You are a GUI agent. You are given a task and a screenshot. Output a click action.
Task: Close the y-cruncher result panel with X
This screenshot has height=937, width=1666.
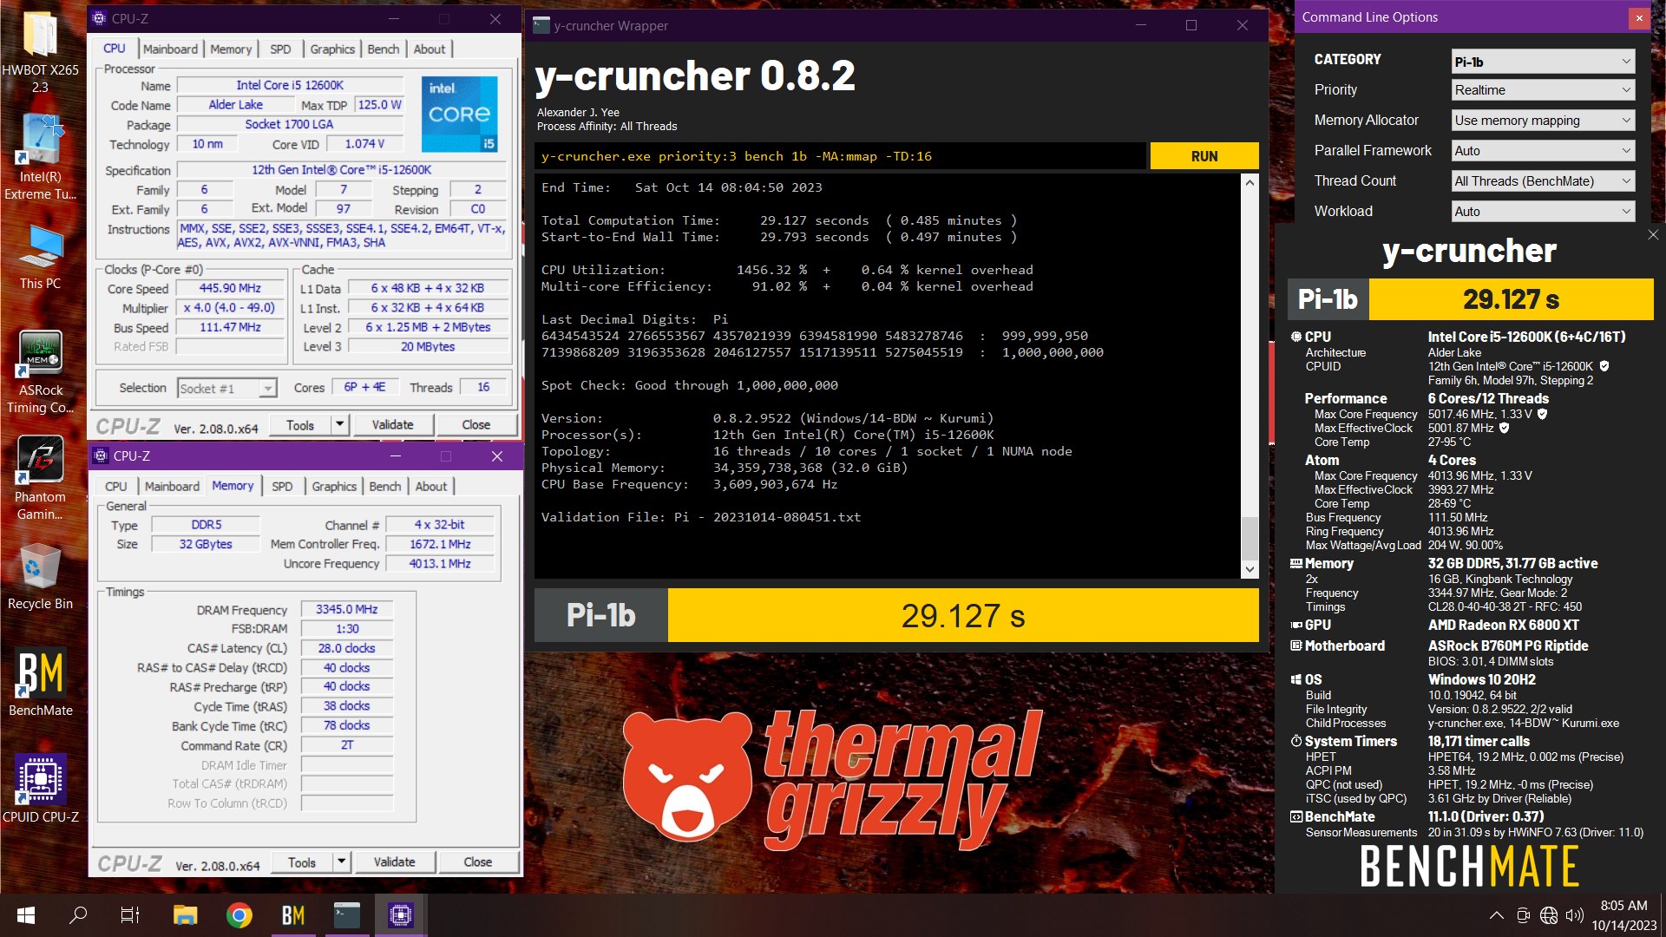coord(1653,234)
